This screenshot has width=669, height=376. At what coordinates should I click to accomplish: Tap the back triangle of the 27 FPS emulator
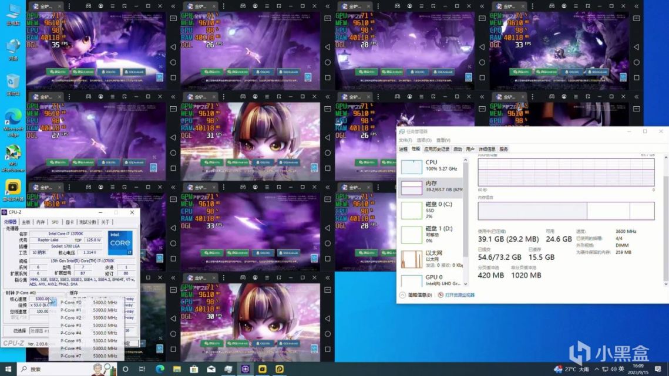(173, 137)
